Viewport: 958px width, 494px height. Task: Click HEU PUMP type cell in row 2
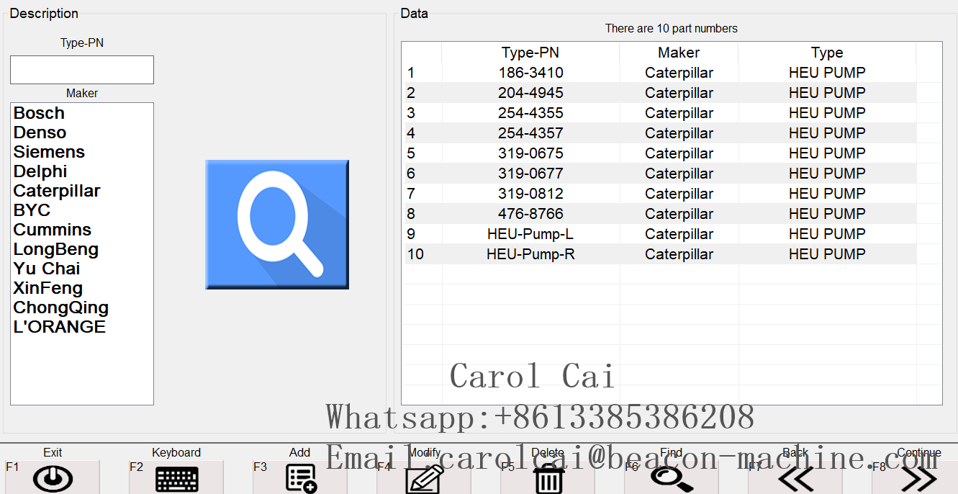(x=827, y=93)
